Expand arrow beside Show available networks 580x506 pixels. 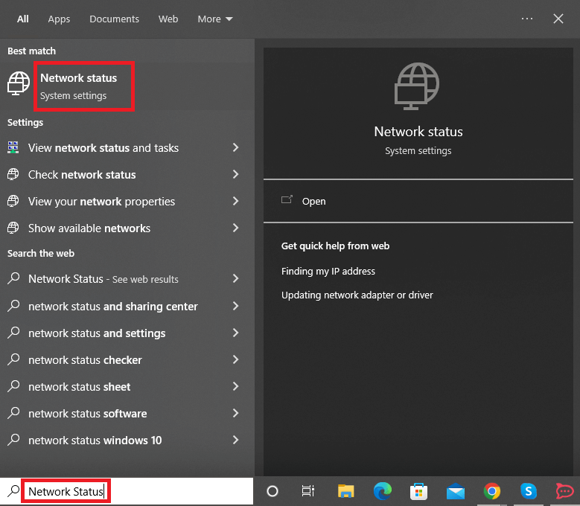235,228
